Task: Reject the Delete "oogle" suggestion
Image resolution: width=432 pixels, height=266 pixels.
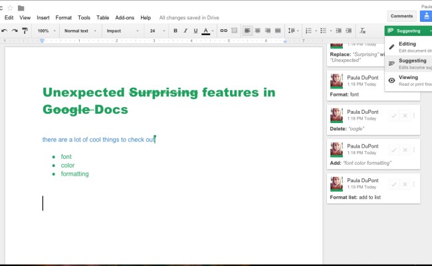Action: pyautogui.click(x=405, y=116)
